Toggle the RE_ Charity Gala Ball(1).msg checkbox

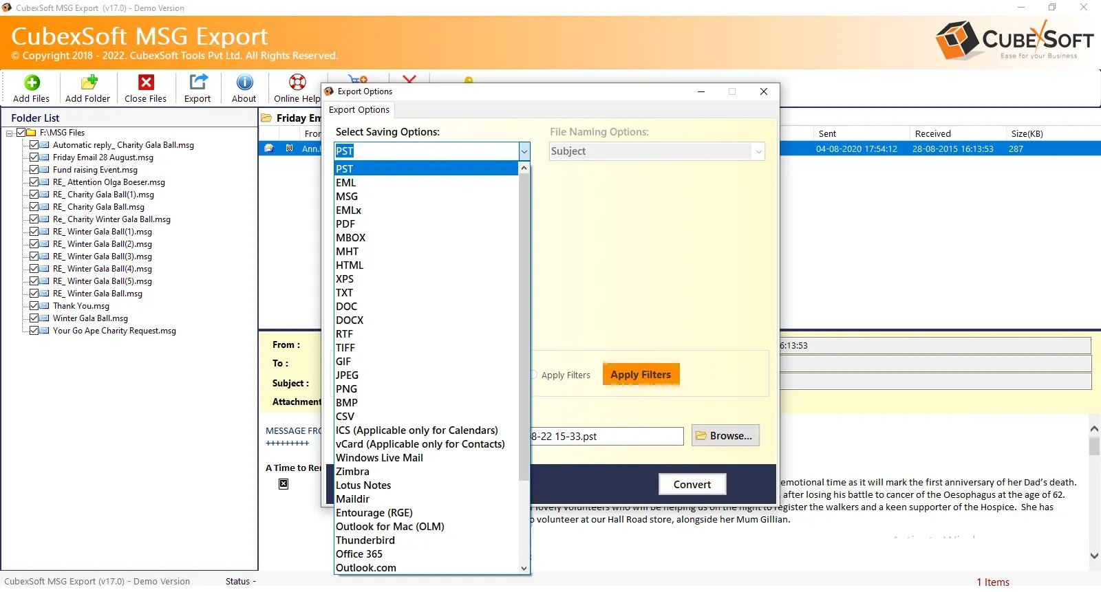pyautogui.click(x=34, y=195)
